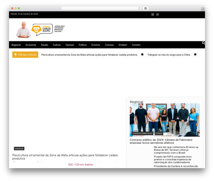
Task: Reload page using browser refresh icon
Action: pyautogui.click(x=139, y=8)
